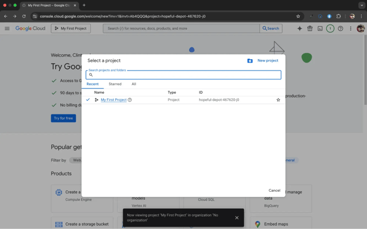This screenshot has height=229, width=367.
Task: Activate the Cloud Shell terminal icon
Action: pos(320,28)
